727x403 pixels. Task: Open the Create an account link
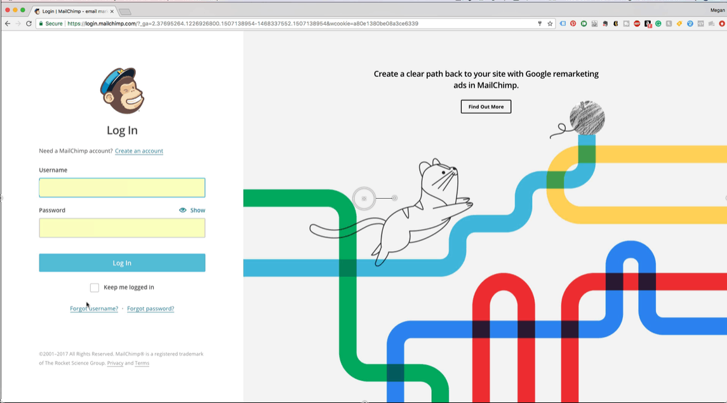click(139, 151)
